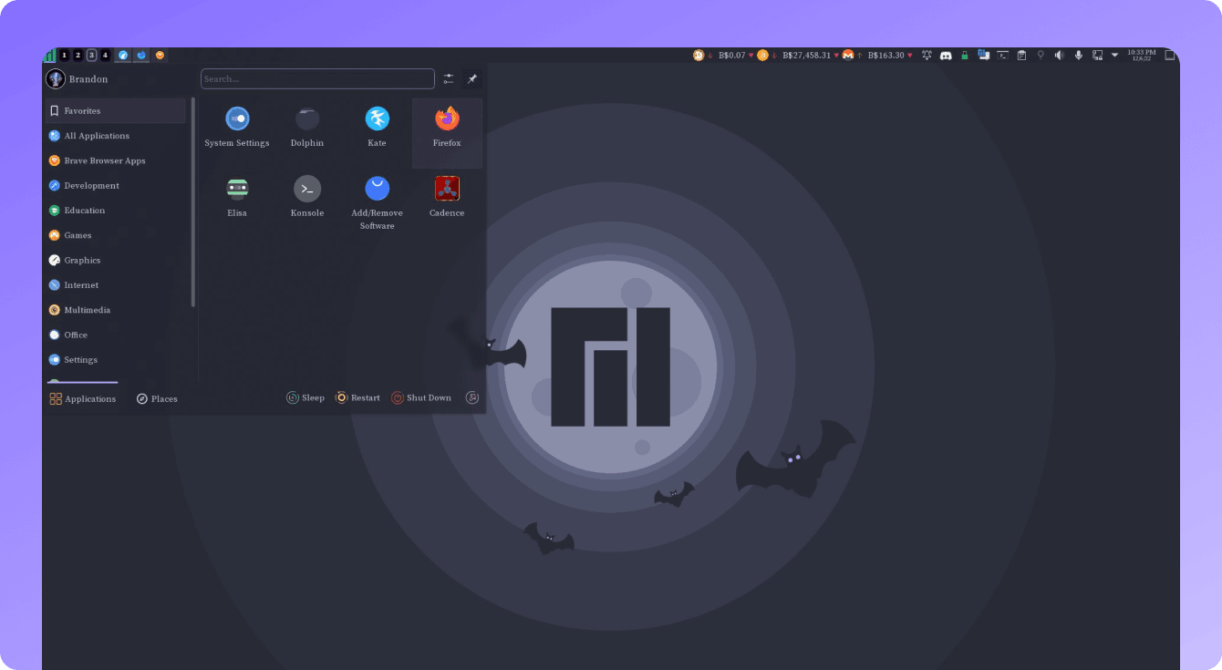Open the Dolphin file manager

pyautogui.click(x=307, y=128)
